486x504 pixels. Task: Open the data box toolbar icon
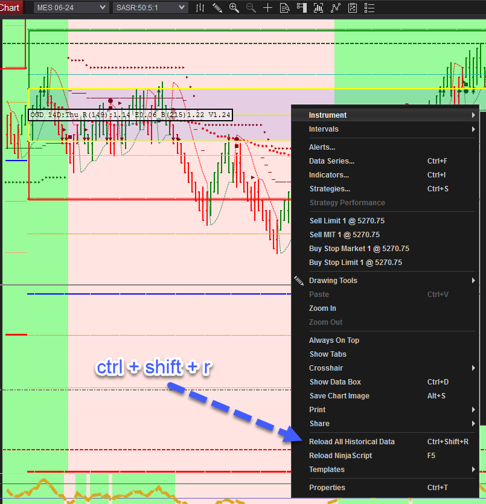[x=284, y=8]
